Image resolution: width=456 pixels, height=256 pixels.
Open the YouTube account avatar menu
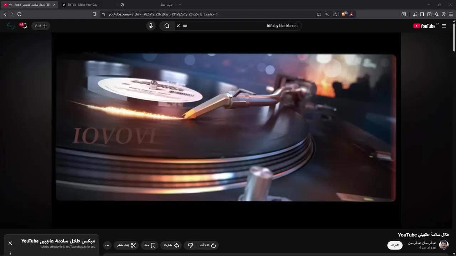pos(11,26)
